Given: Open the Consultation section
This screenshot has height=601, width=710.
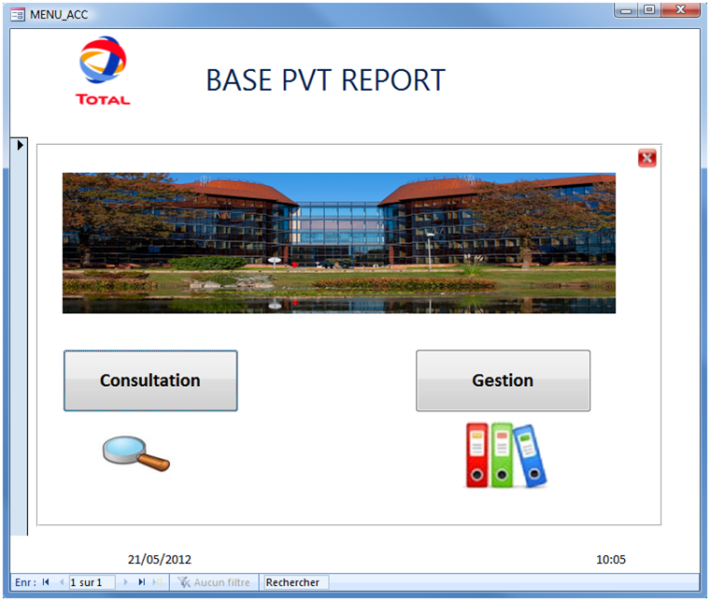Looking at the screenshot, I should (x=150, y=380).
